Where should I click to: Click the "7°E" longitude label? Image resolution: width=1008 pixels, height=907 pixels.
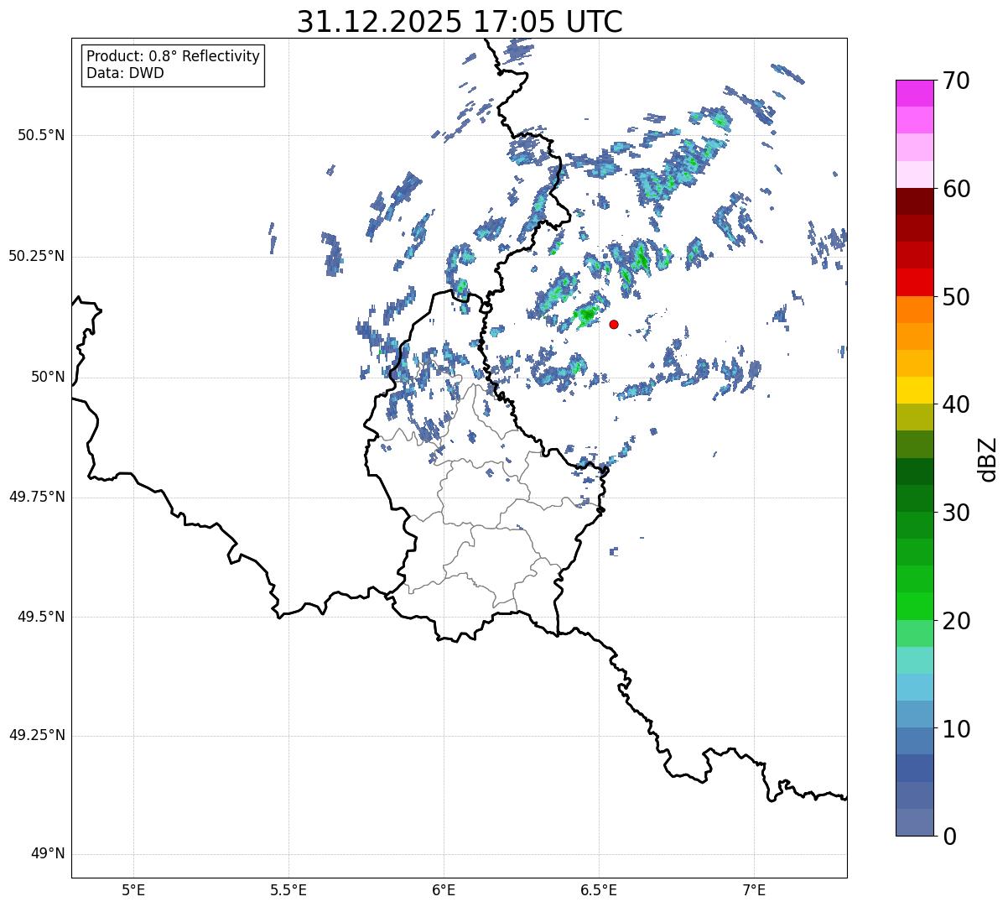pyautogui.click(x=754, y=889)
